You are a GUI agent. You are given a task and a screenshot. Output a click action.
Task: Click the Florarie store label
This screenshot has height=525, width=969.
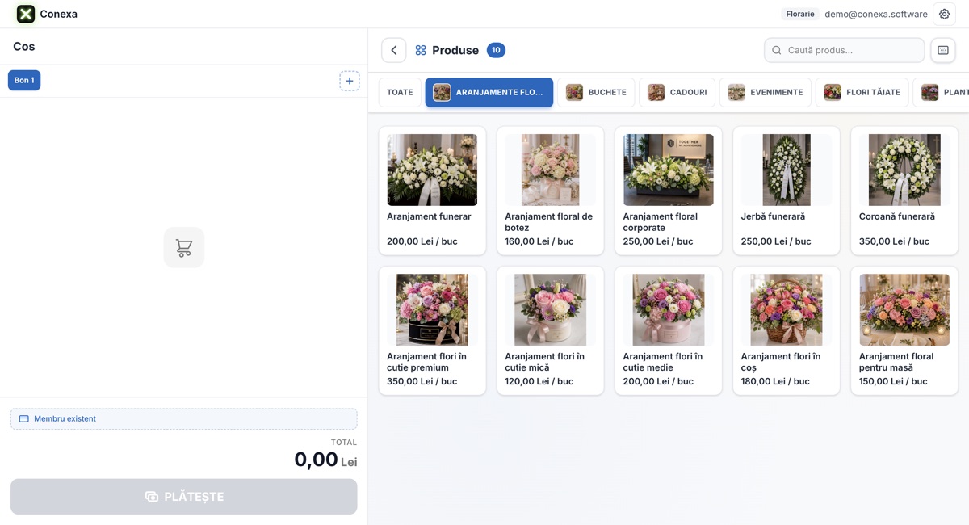800,14
